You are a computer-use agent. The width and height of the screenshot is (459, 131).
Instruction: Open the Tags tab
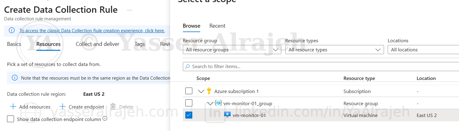click(140, 44)
